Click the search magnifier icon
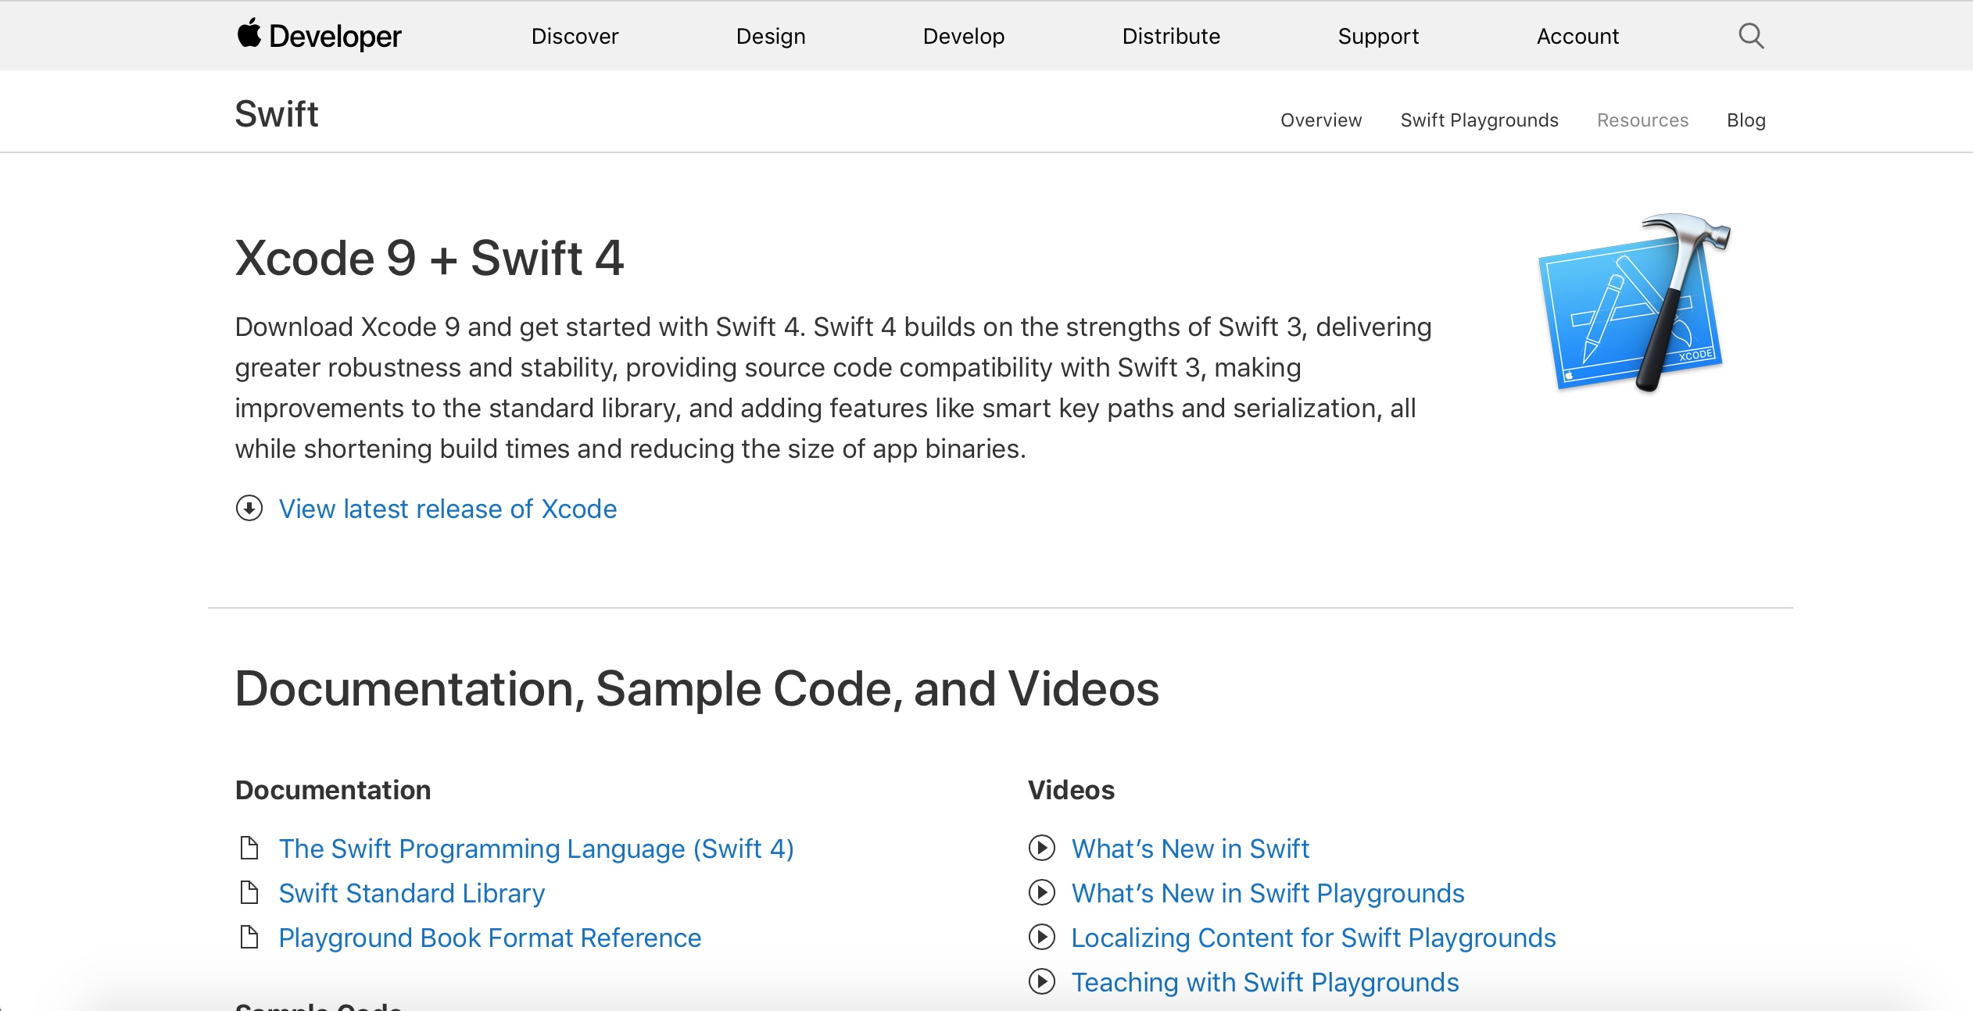The width and height of the screenshot is (1973, 1011). [x=1750, y=36]
